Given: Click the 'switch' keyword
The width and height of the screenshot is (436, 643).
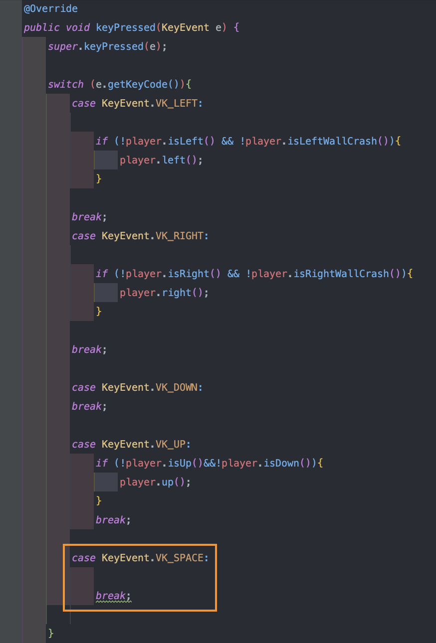Looking at the screenshot, I should 65,84.
